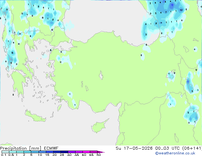Click the legend number '35'
This screenshot has height=156, width=202.
pos(76,155)
